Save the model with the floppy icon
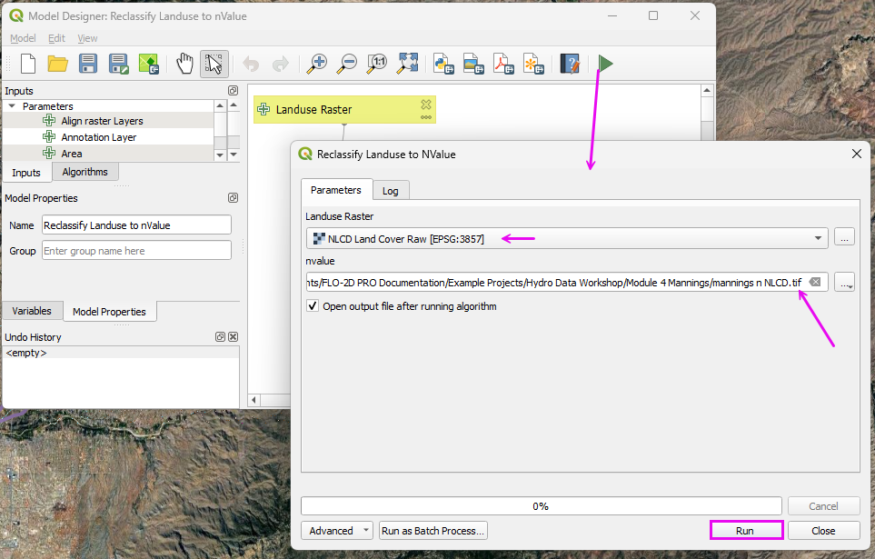 tap(88, 64)
